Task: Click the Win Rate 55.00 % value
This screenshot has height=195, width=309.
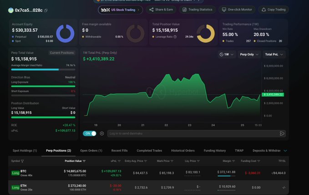Action: (230, 35)
